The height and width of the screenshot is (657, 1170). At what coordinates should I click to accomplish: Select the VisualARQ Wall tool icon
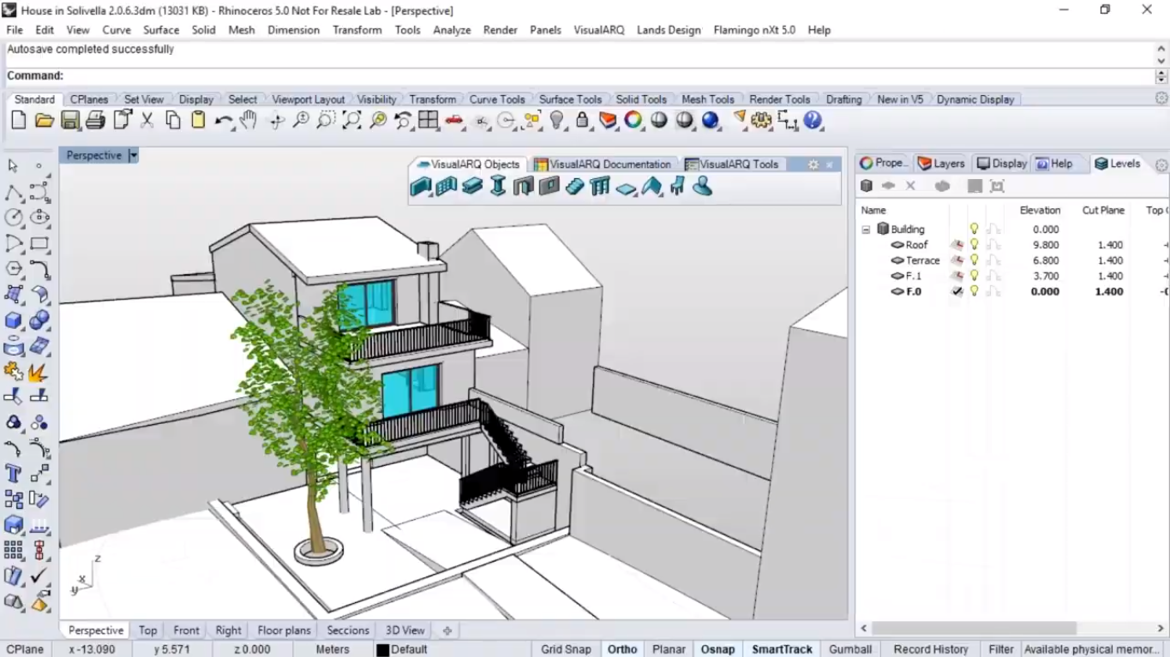point(421,186)
